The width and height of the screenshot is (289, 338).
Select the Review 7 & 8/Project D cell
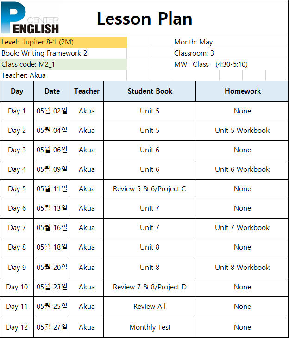coord(150,287)
